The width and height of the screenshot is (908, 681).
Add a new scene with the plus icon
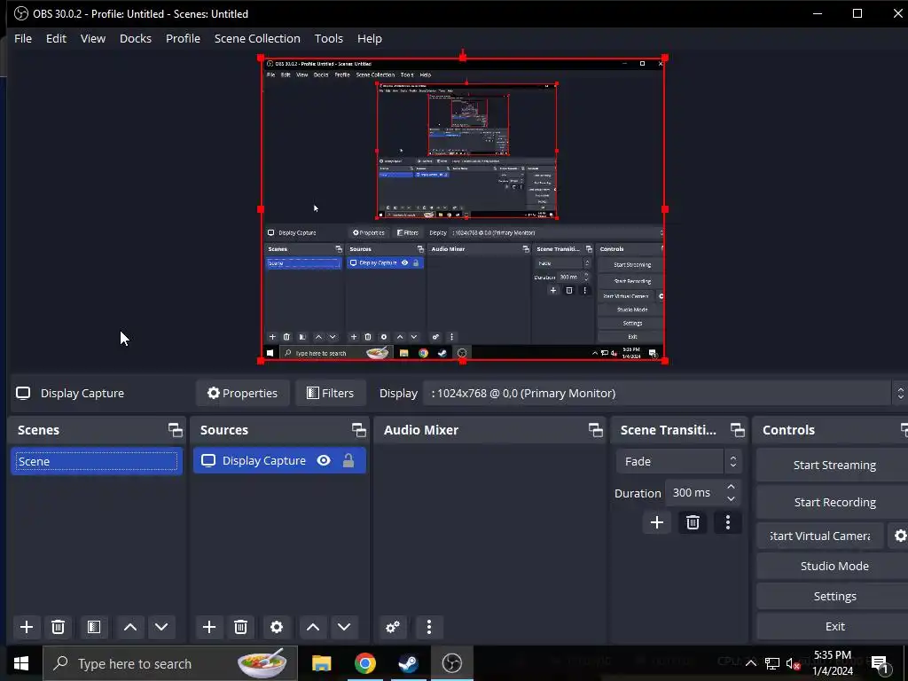[x=26, y=627]
